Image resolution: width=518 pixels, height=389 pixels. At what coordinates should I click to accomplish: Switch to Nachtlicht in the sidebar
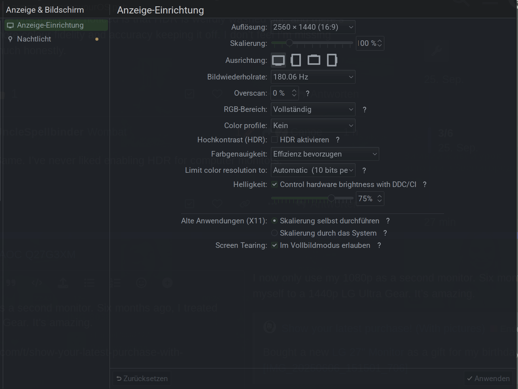(34, 39)
